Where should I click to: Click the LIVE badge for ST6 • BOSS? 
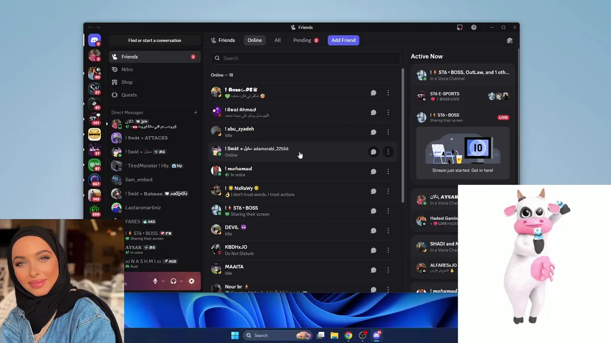coord(503,118)
